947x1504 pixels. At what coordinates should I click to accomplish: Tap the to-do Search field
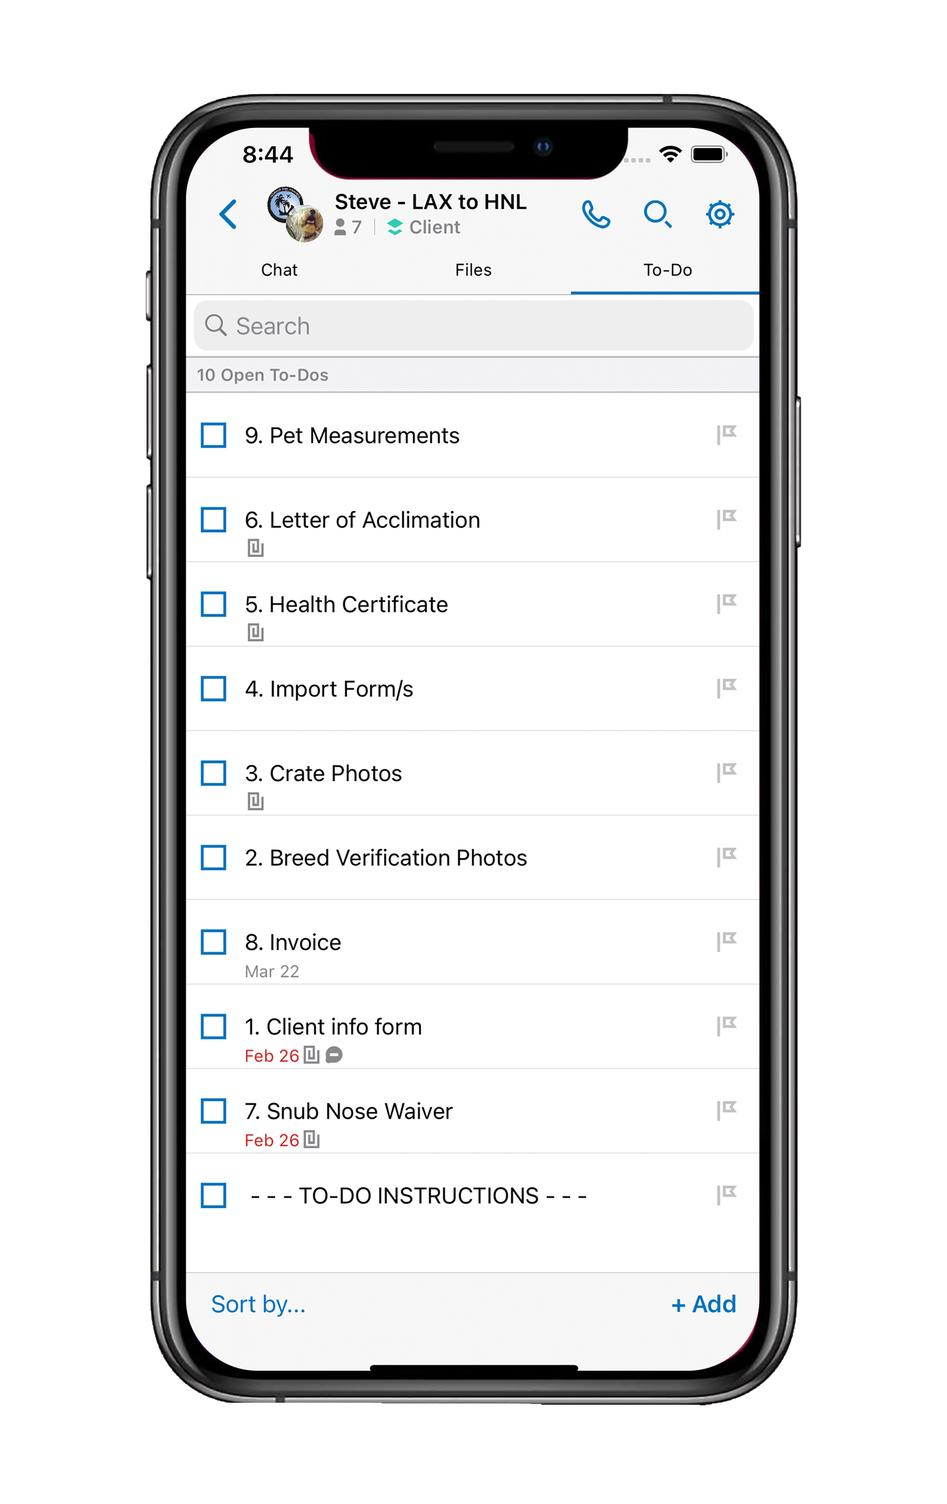pos(473,326)
